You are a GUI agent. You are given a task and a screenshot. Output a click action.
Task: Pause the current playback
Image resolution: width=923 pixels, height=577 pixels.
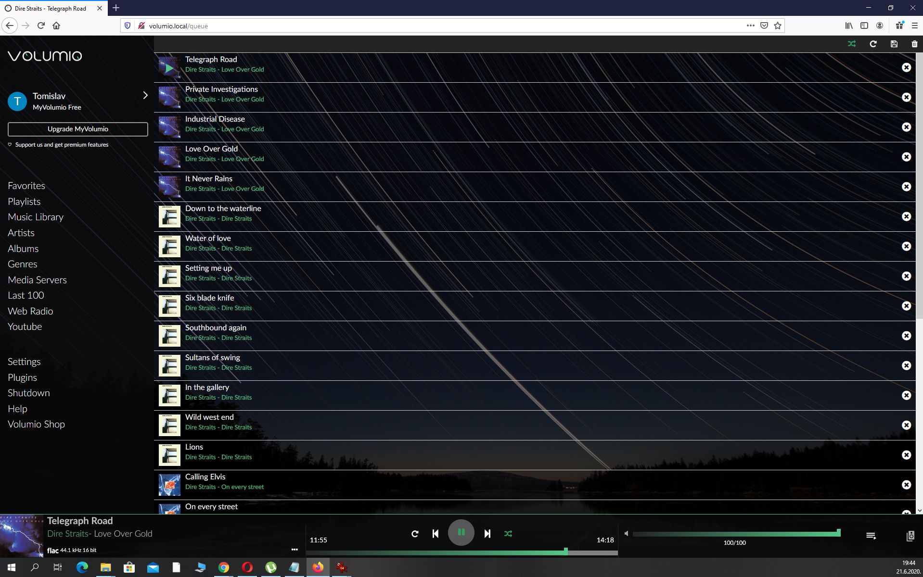coord(461,533)
